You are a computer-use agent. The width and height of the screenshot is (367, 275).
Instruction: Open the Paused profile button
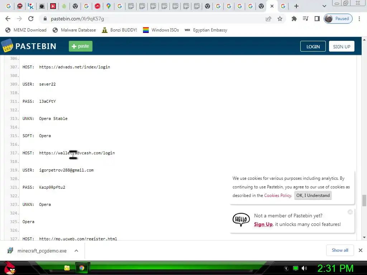tap(338, 19)
